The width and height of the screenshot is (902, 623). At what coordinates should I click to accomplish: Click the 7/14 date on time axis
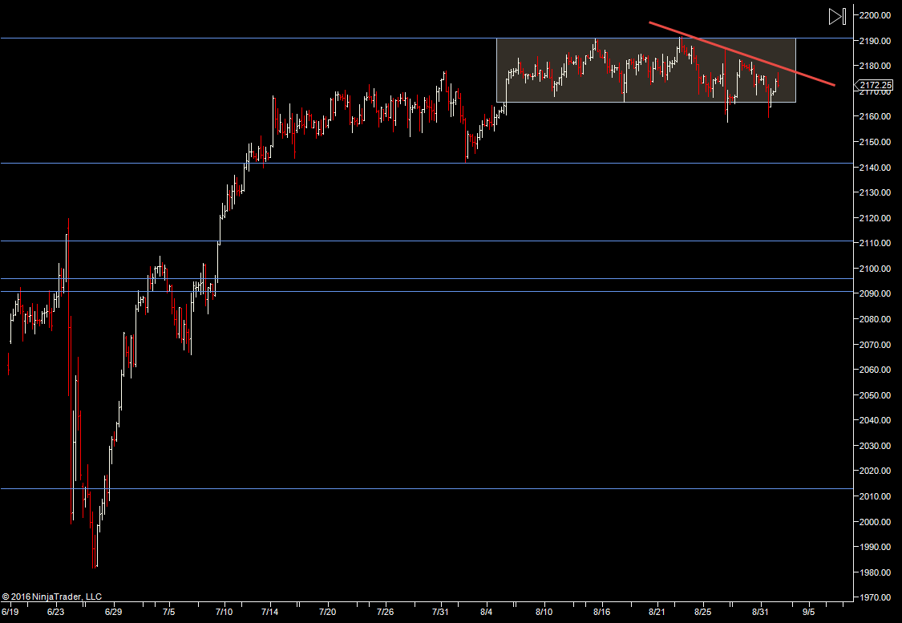(271, 613)
